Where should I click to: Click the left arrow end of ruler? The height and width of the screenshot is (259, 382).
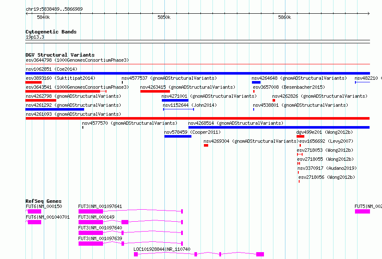pos(27,13)
